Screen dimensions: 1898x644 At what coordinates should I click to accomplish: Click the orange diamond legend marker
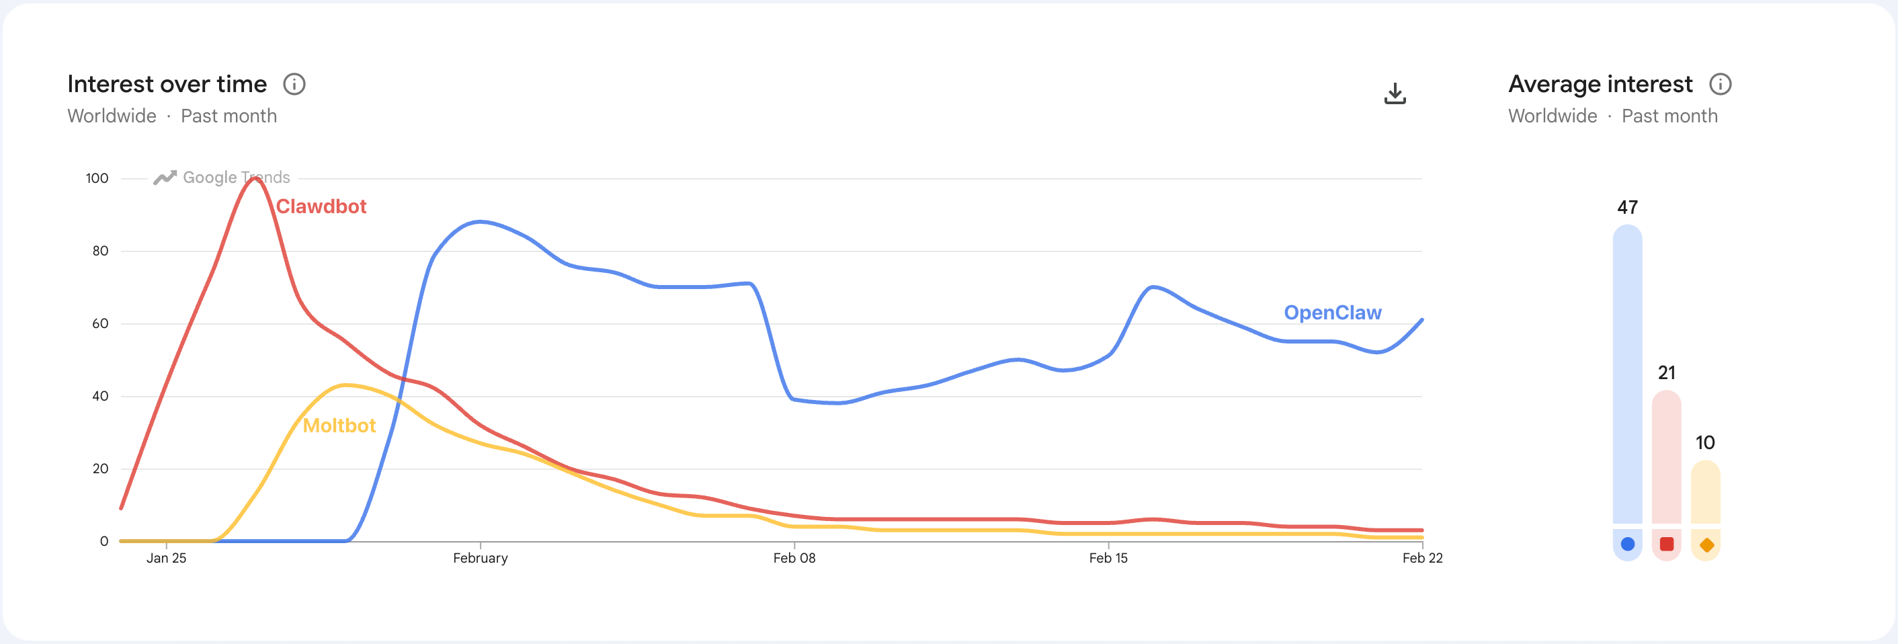click(1706, 545)
